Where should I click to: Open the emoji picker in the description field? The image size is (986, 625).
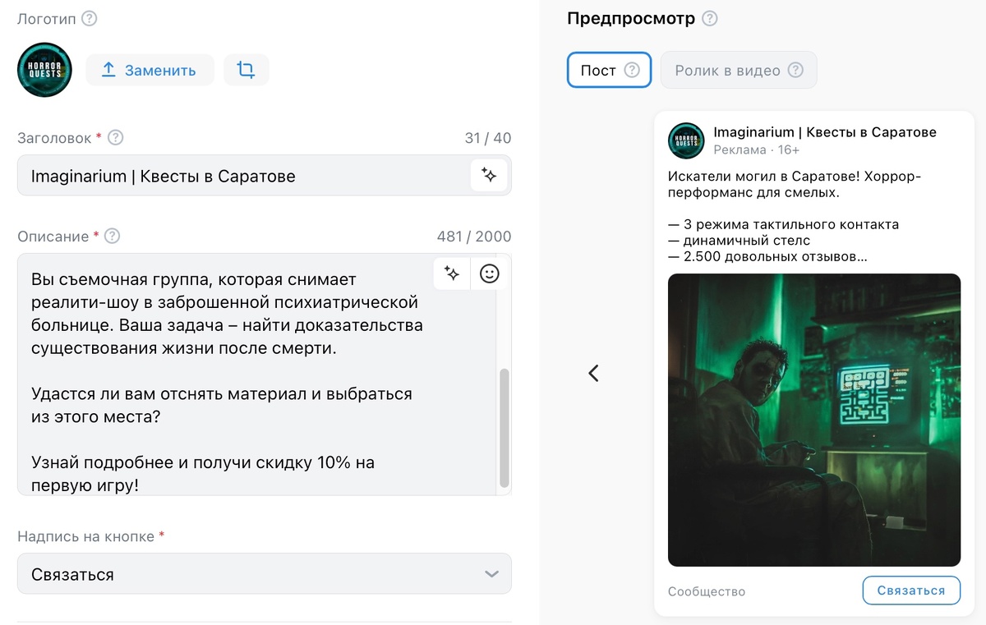(x=489, y=273)
